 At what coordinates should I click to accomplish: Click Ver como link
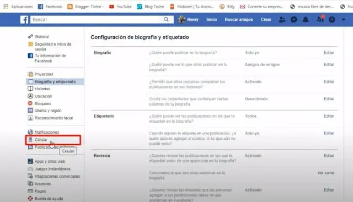pos(326,173)
